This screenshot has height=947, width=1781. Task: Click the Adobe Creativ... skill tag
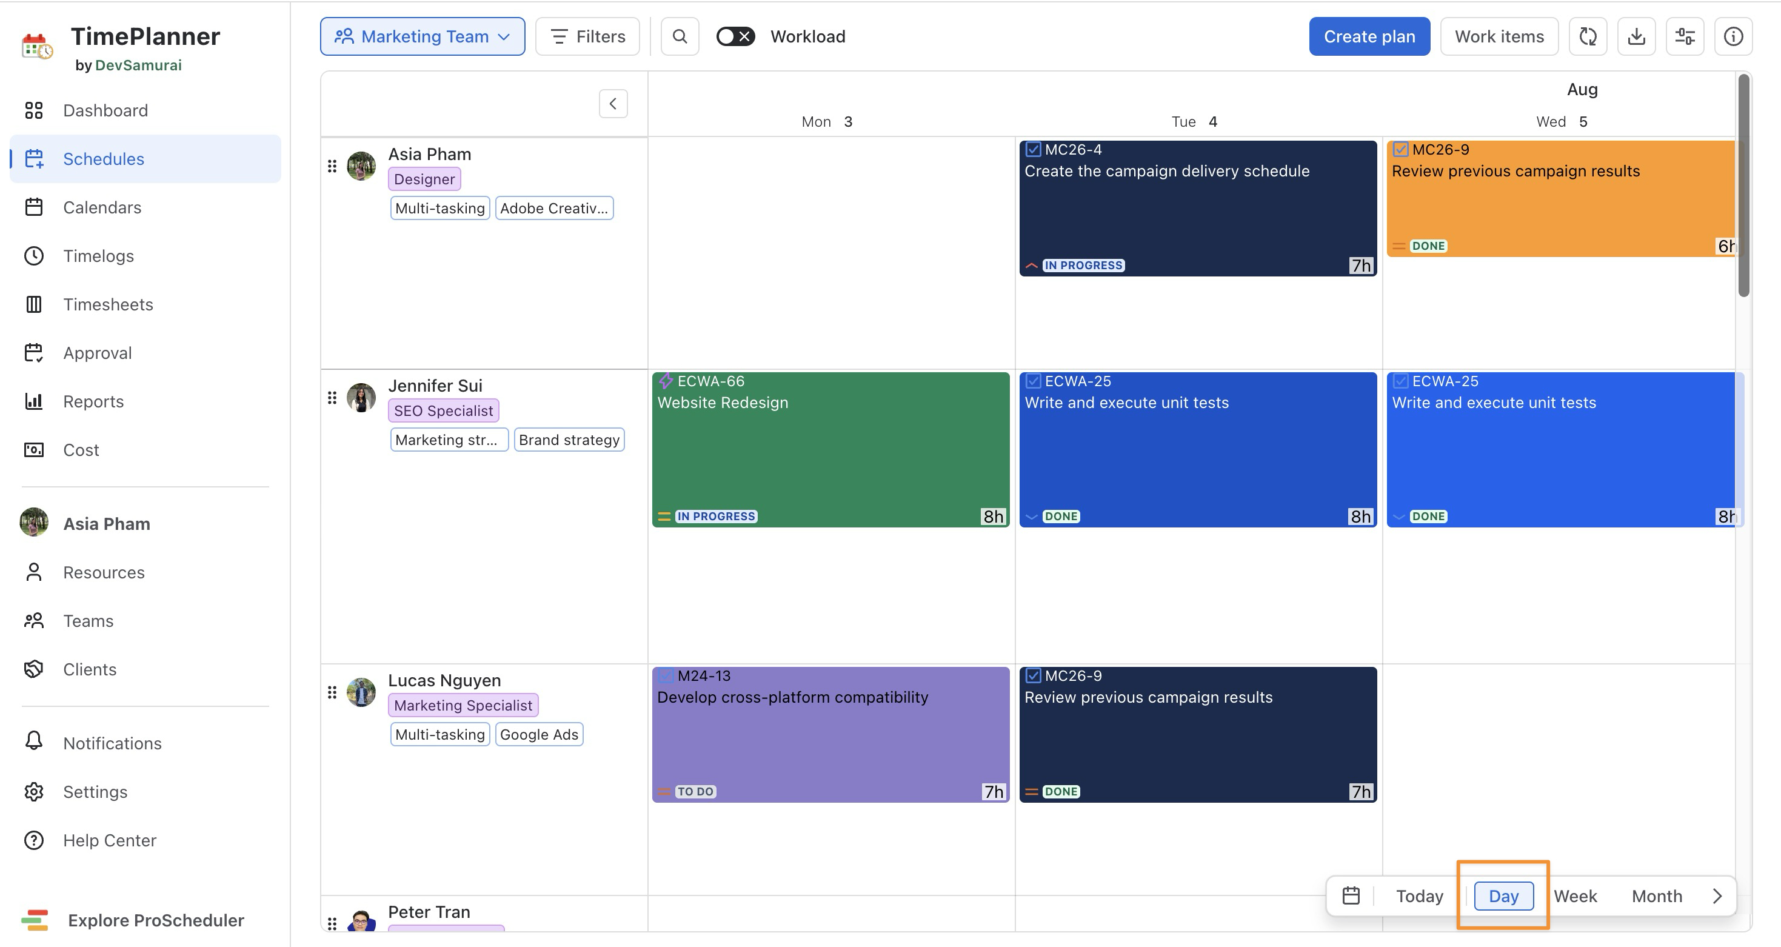coord(554,208)
